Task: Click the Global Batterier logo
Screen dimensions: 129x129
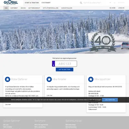Action: [11, 3]
